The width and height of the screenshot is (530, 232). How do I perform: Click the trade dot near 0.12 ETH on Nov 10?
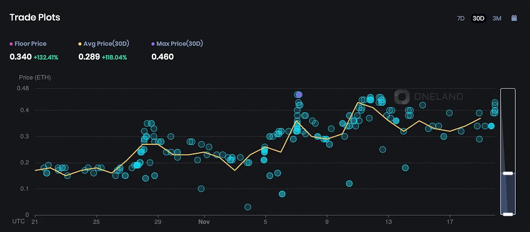[x=349, y=183]
